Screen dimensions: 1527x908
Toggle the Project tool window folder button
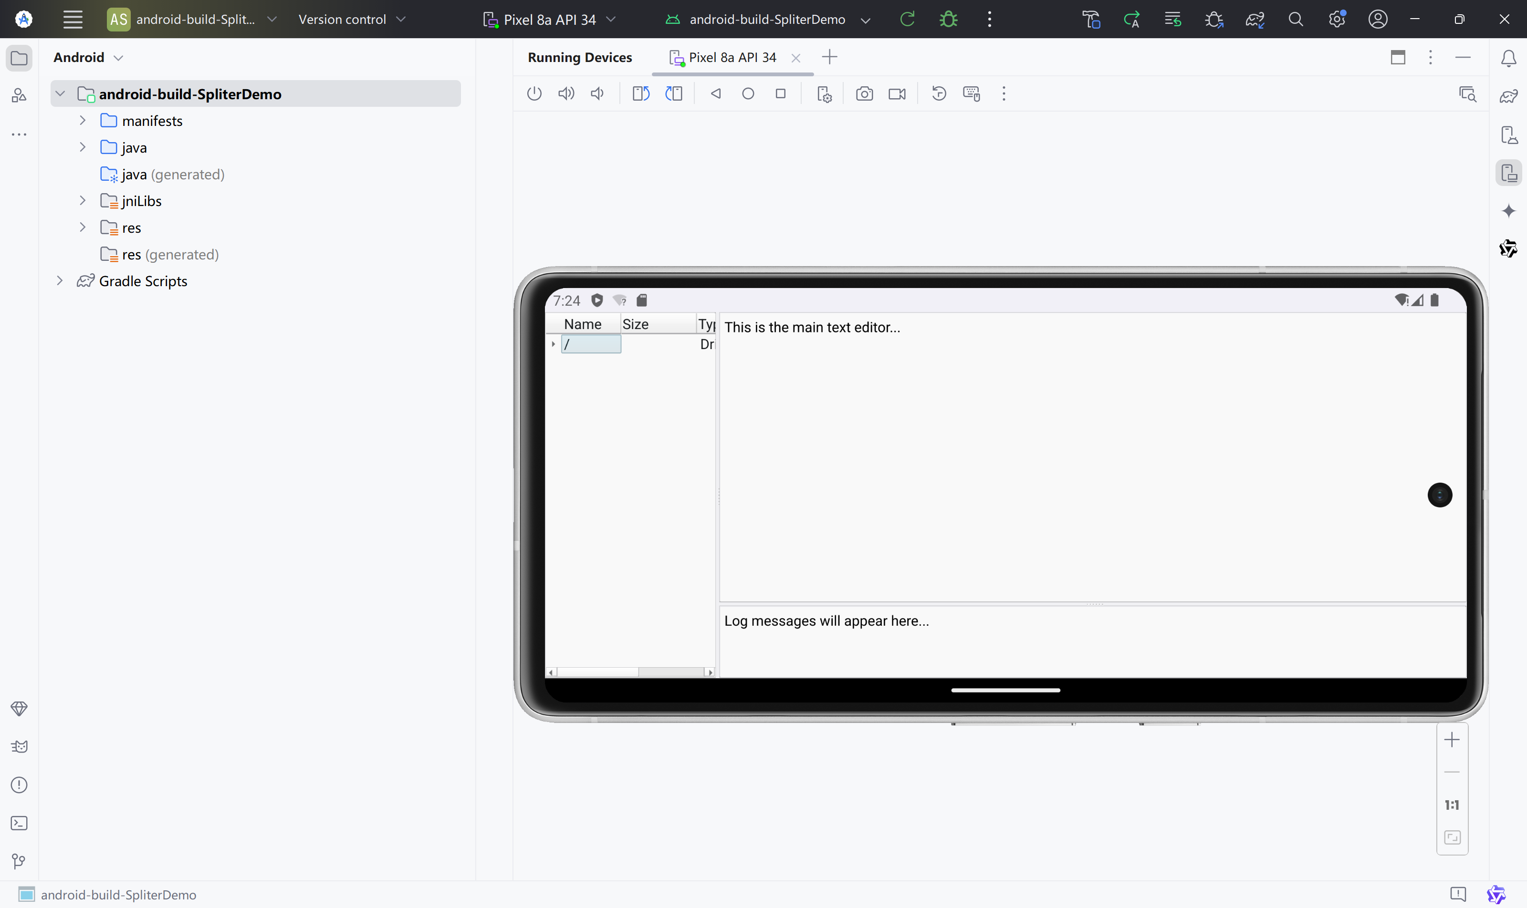(x=19, y=58)
